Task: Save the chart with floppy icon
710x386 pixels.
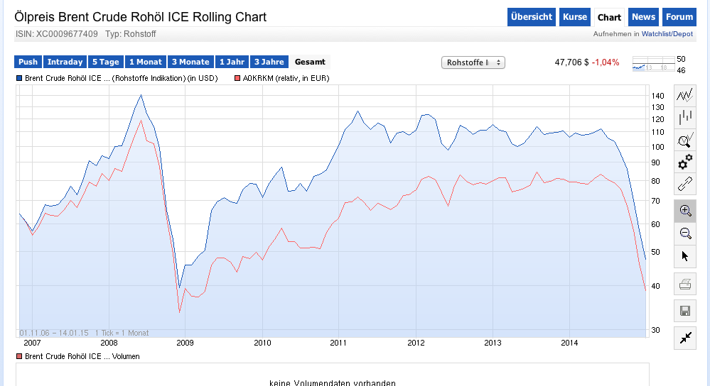Action: [685, 311]
